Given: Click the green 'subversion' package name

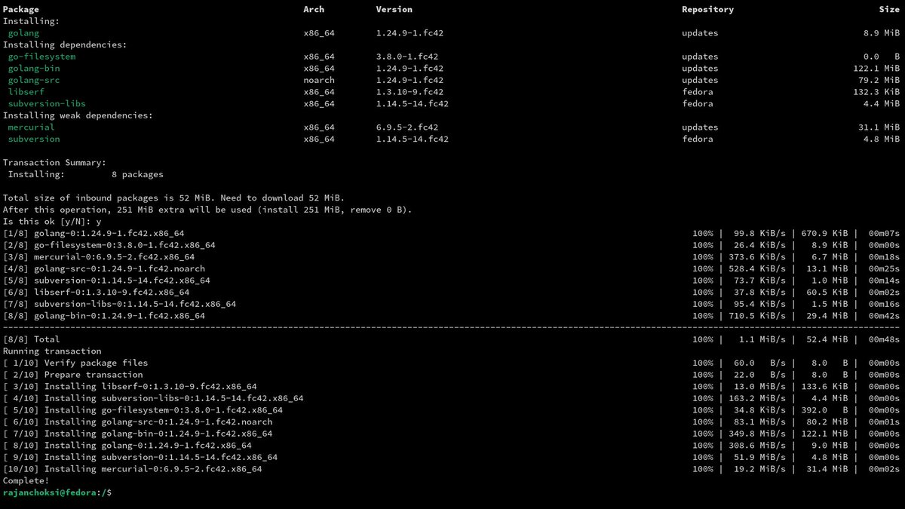Looking at the screenshot, I should [x=34, y=139].
